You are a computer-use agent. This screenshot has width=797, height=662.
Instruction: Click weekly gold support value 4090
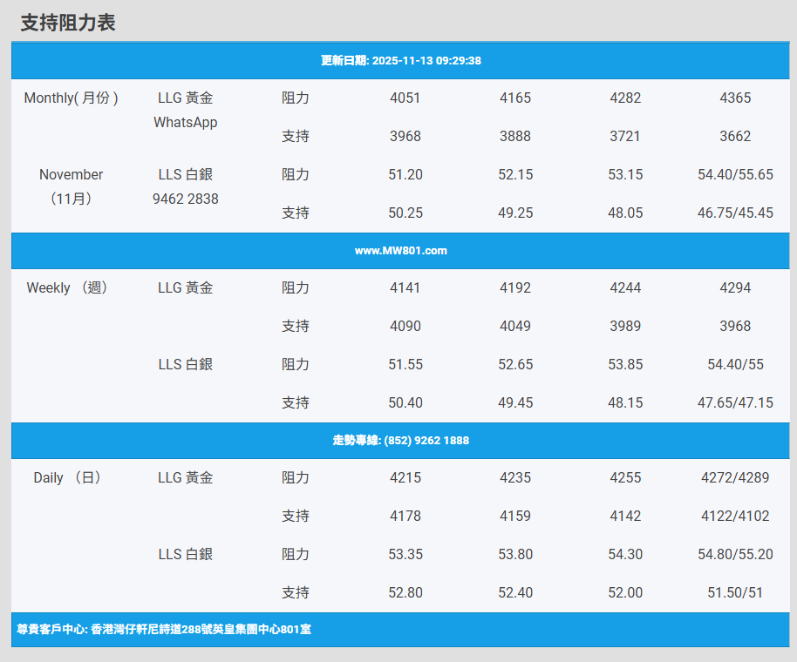[x=405, y=327]
